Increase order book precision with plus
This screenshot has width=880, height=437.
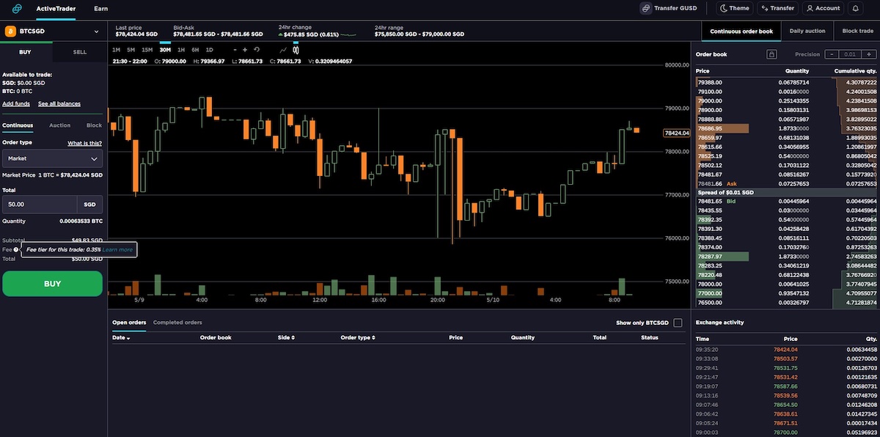click(x=870, y=54)
